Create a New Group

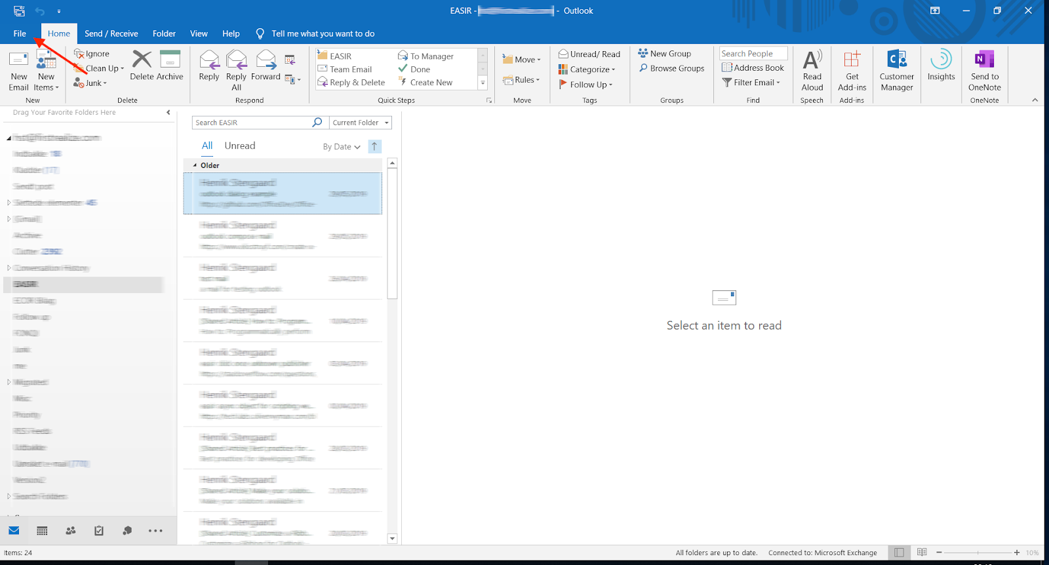pos(664,54)
